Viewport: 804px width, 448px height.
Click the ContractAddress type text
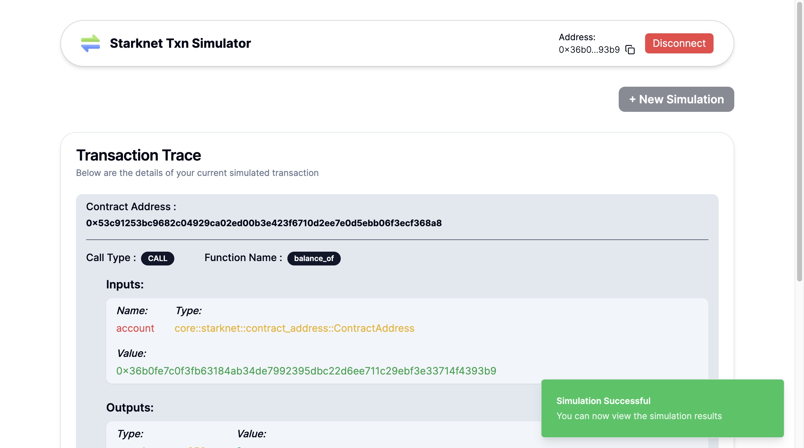(294, 328)
